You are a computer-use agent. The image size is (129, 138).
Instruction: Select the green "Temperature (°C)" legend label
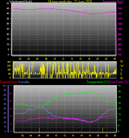97,82
